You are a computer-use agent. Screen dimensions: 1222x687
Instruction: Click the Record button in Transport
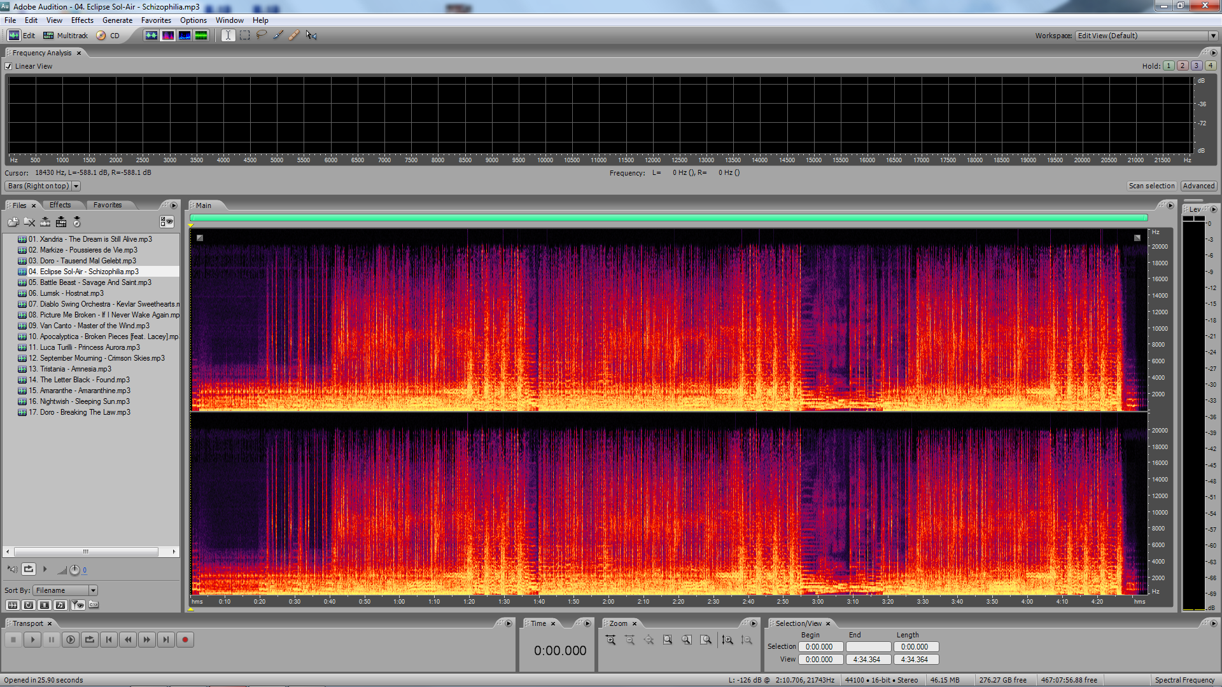click(185, 640)
